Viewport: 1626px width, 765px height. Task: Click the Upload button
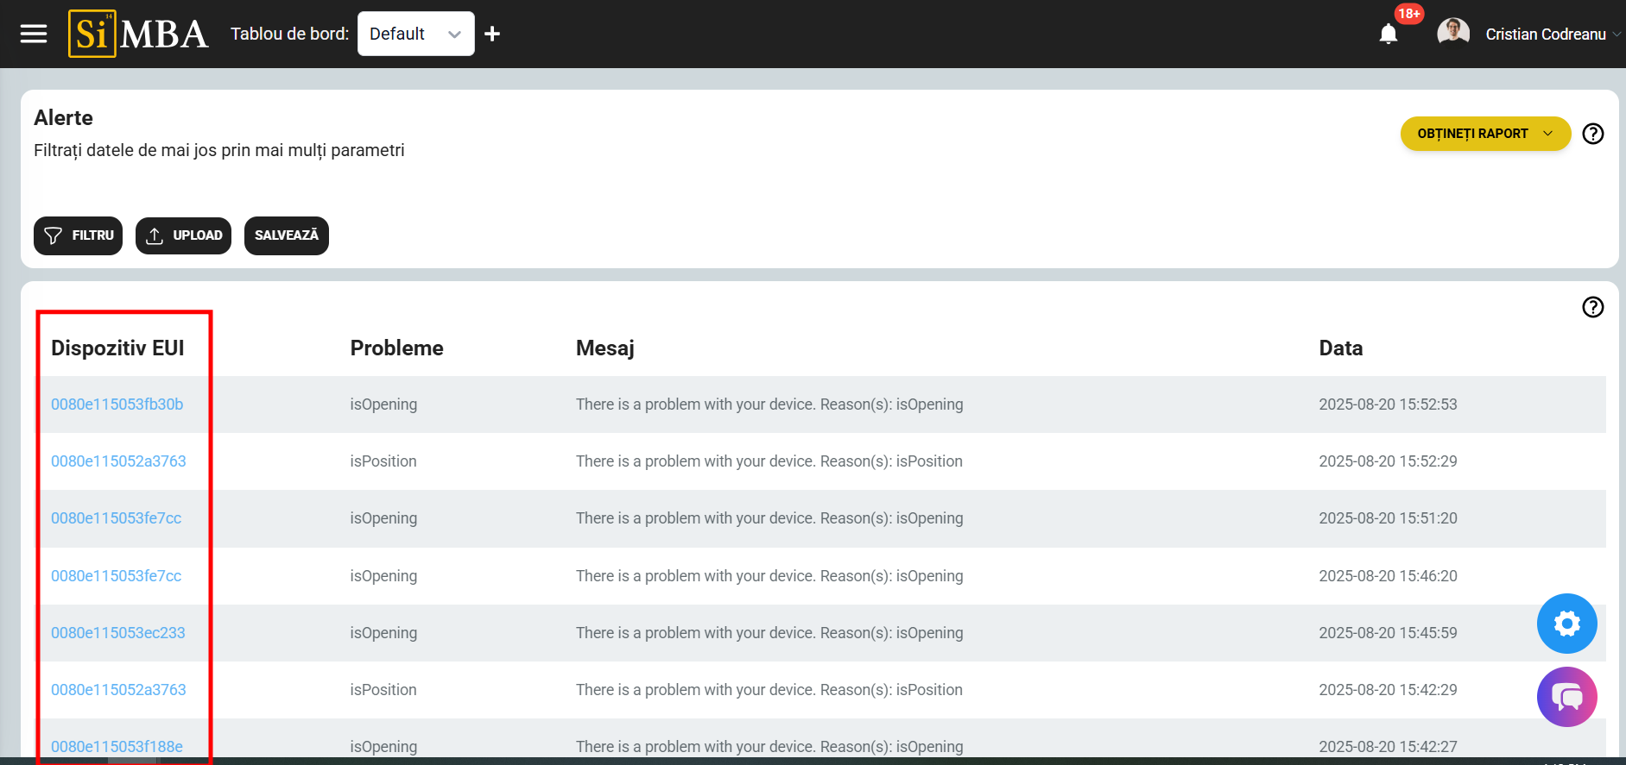coord(183,235)
